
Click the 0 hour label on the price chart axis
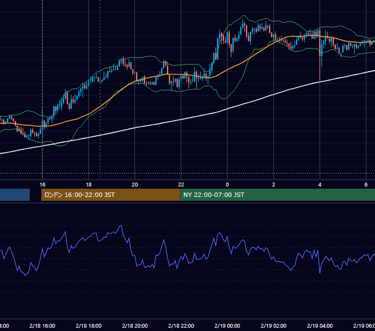(227, 185)
